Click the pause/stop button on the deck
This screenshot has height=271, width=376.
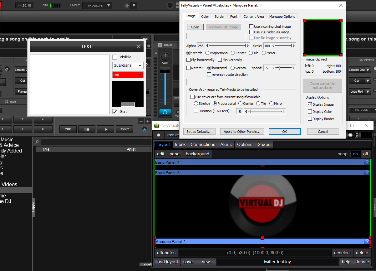tap(87, 129)
